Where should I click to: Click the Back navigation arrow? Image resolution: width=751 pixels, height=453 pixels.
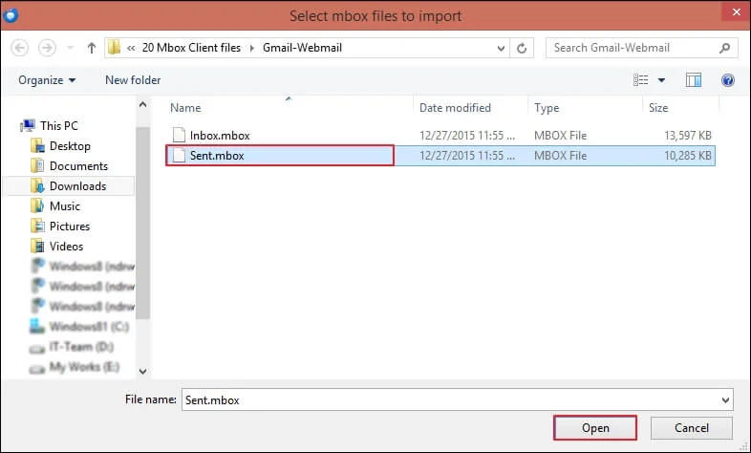[x=20, y=48]
